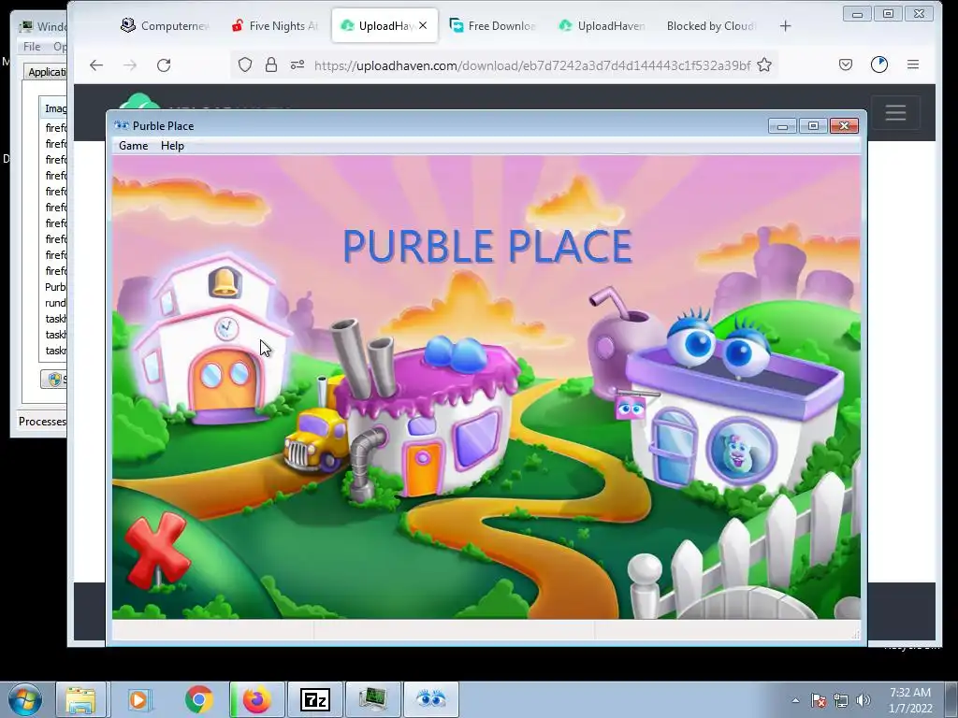Image resolution: width=958 pixels, height=718 pixels.
Task: Click the Firefox taskbar icon
Action: click(257, 699)
